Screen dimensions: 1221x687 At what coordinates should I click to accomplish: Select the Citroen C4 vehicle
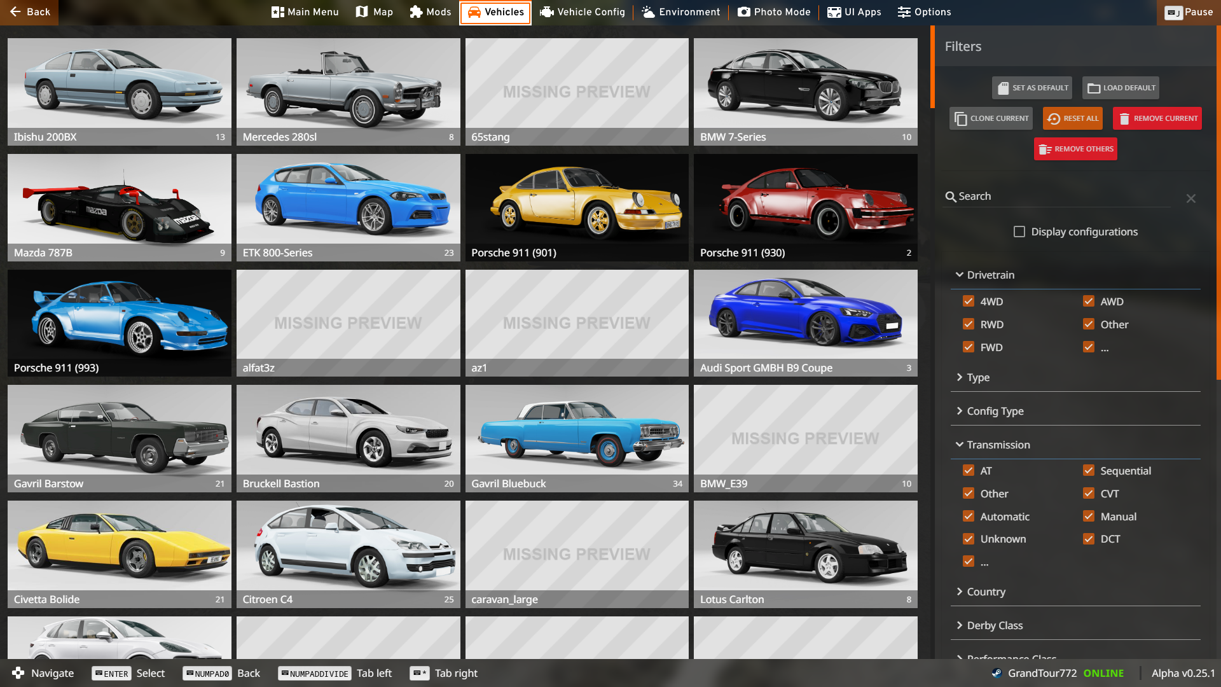[348, 554]
